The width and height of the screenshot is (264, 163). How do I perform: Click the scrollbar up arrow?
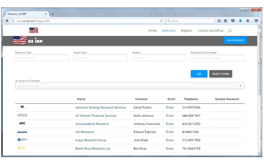(x=259, y=27)
